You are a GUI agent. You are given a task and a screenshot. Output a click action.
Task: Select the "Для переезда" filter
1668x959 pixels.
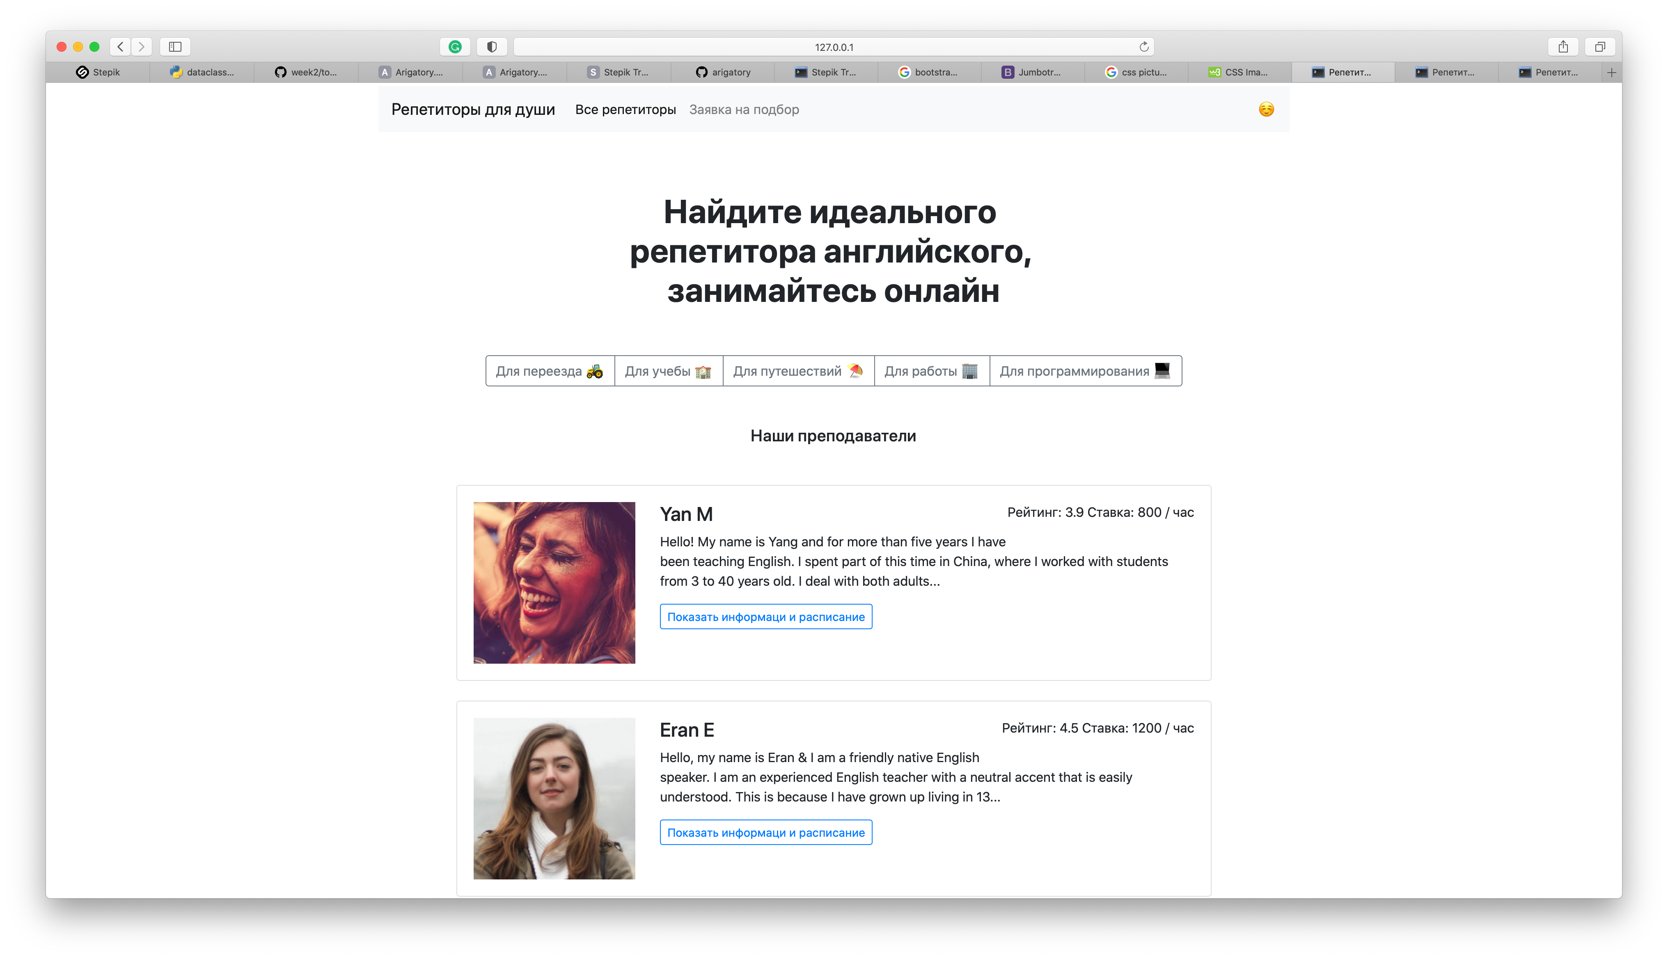[550, 371]
